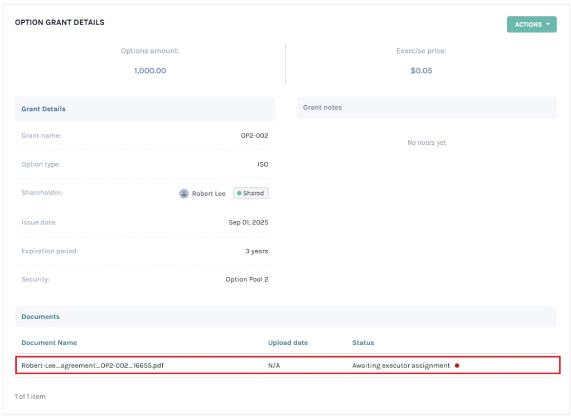Click the 1,000.00 options amount value
The width and height of the screenshot is (571, 416).
pyautogui.click(x=150, y=71)
